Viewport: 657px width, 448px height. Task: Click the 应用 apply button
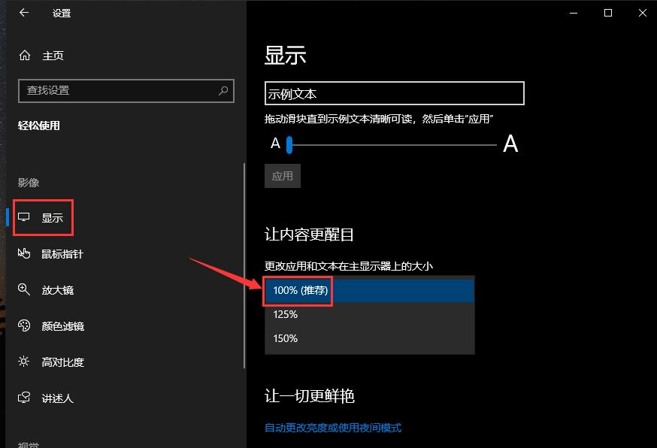(x=282, y=175)
